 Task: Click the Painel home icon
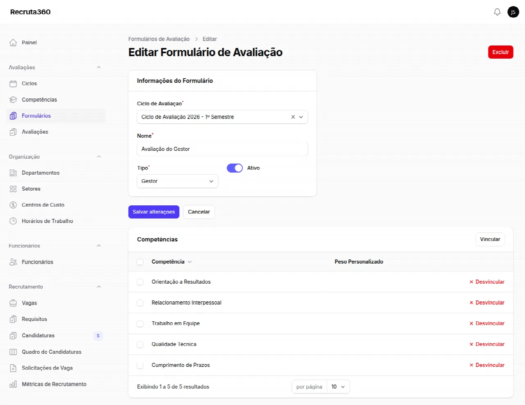coord(13,43)
